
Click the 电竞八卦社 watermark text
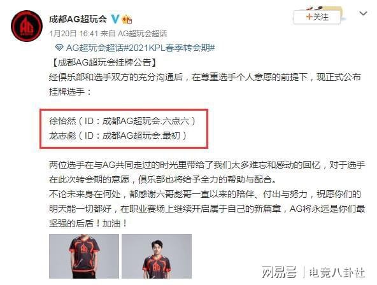click(x=337, y=272)
